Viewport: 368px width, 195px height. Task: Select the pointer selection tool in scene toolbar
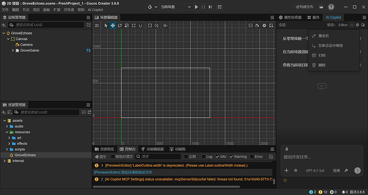click(106, 26)
